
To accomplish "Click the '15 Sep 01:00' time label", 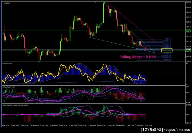I will click(x=54, y=125).
